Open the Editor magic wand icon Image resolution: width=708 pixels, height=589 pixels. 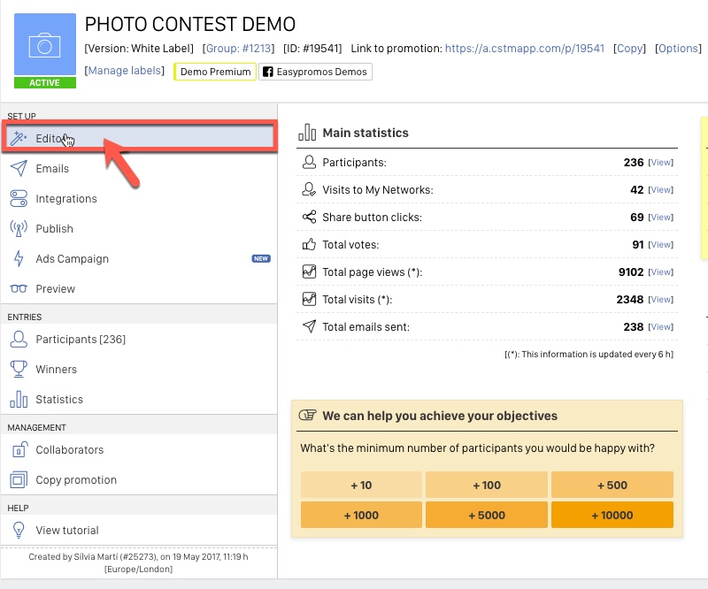19,139
